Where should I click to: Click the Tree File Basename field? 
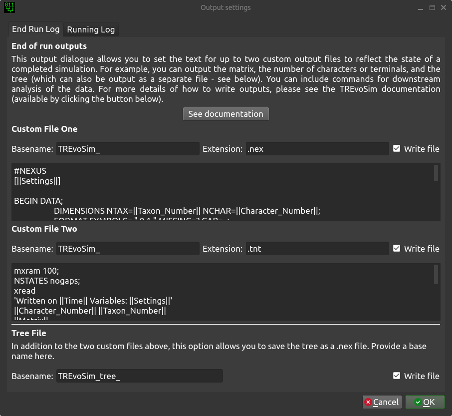(x=140, y=376)
